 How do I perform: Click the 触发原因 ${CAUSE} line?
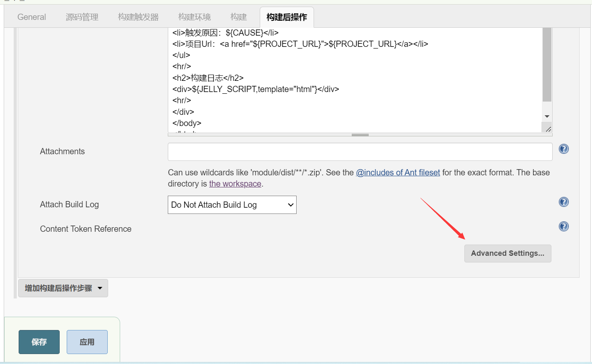225,33
